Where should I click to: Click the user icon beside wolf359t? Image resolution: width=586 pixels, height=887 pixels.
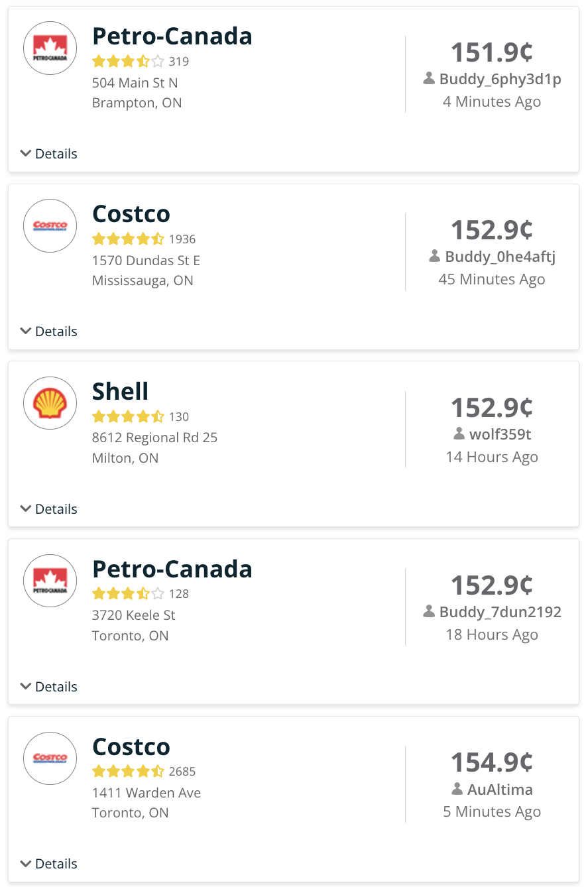459,434
